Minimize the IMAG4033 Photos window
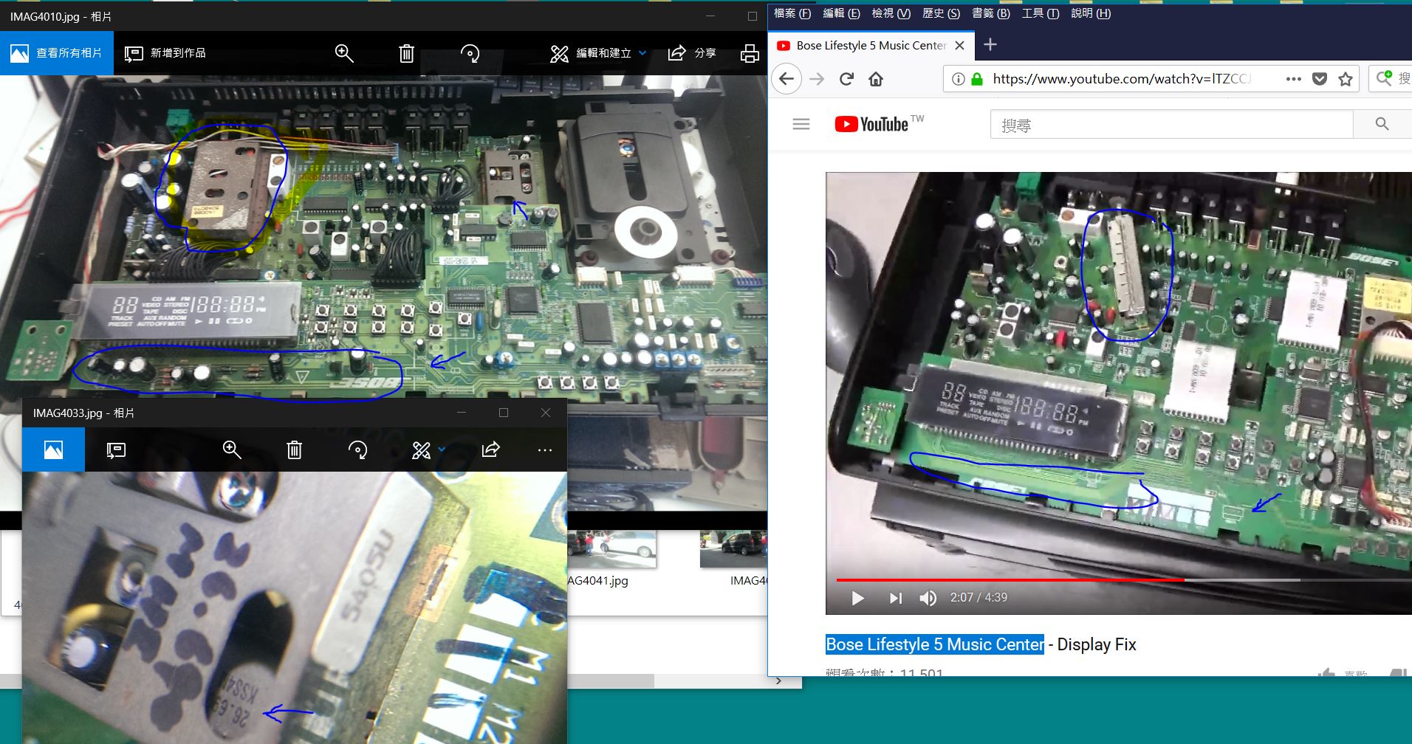This screenshot has width=1412, height=744. [462, 413]
